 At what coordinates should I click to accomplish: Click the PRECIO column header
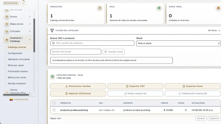165,103
